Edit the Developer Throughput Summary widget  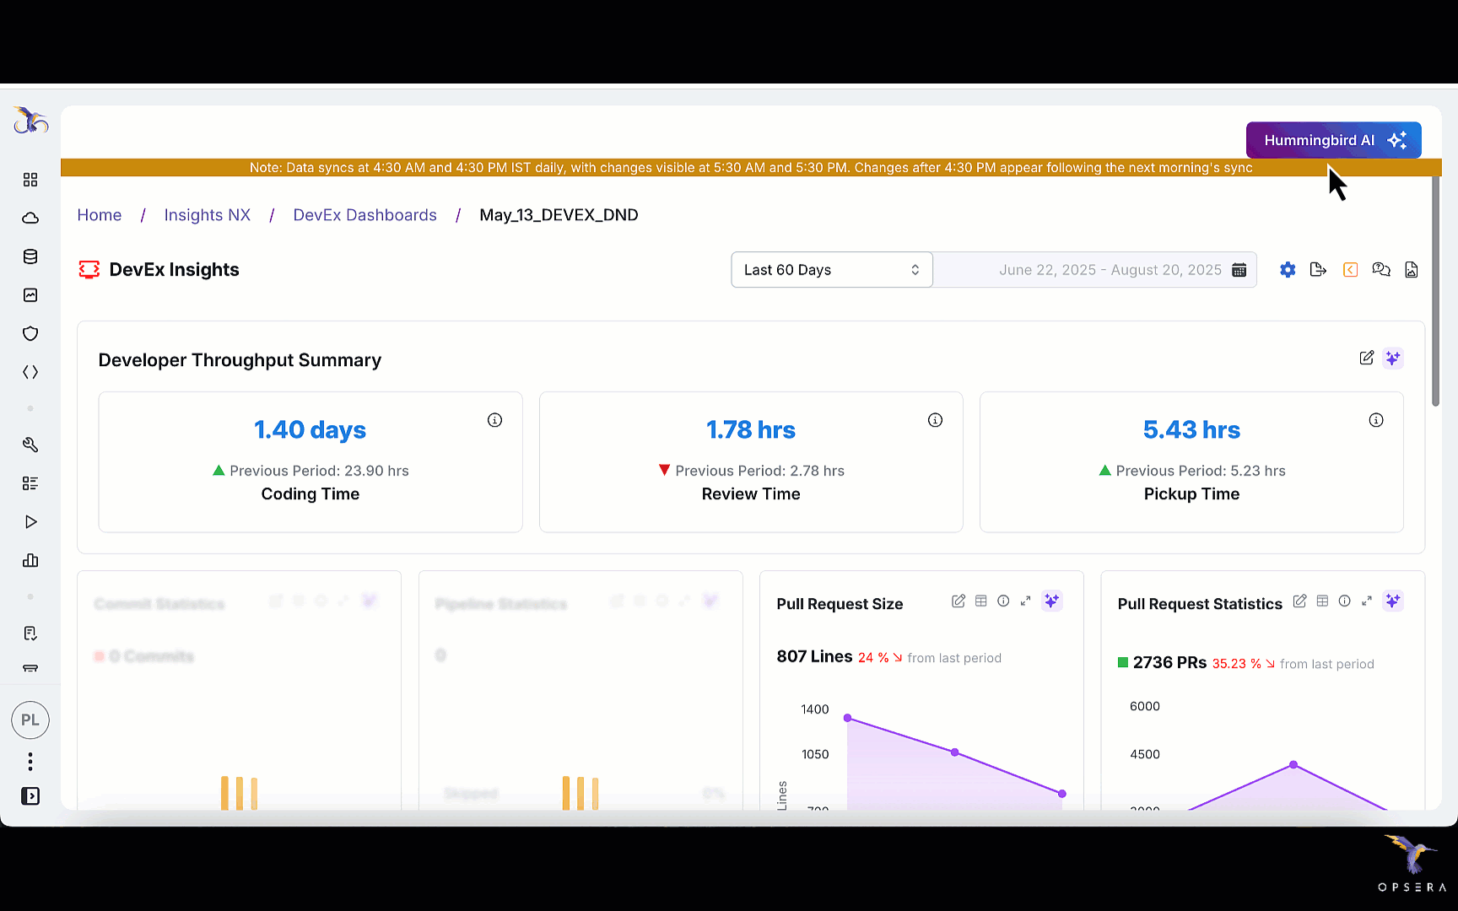pyautogui.click(x=1366, y=358)
